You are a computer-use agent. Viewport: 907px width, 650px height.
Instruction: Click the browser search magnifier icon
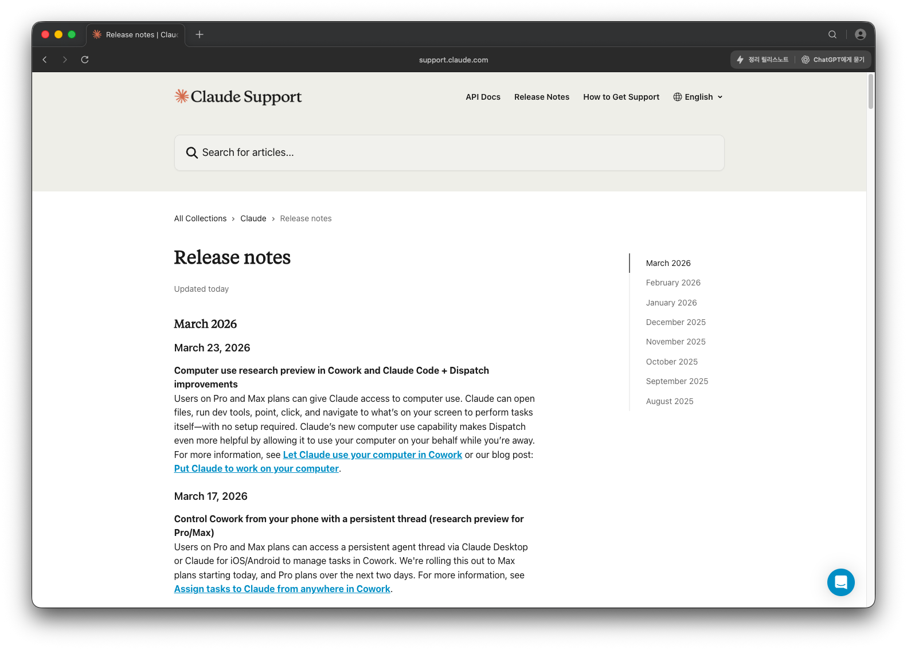pos(832,34)
